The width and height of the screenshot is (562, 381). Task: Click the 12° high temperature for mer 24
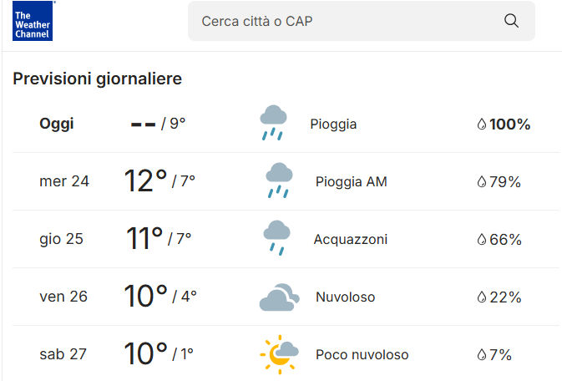pyautogui.click(x=145, y=180)
